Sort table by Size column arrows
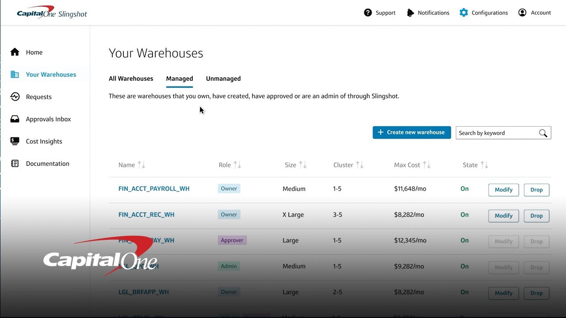 303,165
